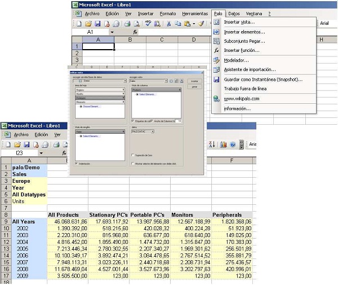Open the Paste options dropdown arrow
Image resolution: width=338 pixels, height=285 pixels.
[x=194, y=24]
